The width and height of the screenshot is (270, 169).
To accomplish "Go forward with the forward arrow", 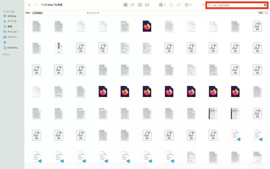I will 36,5.
